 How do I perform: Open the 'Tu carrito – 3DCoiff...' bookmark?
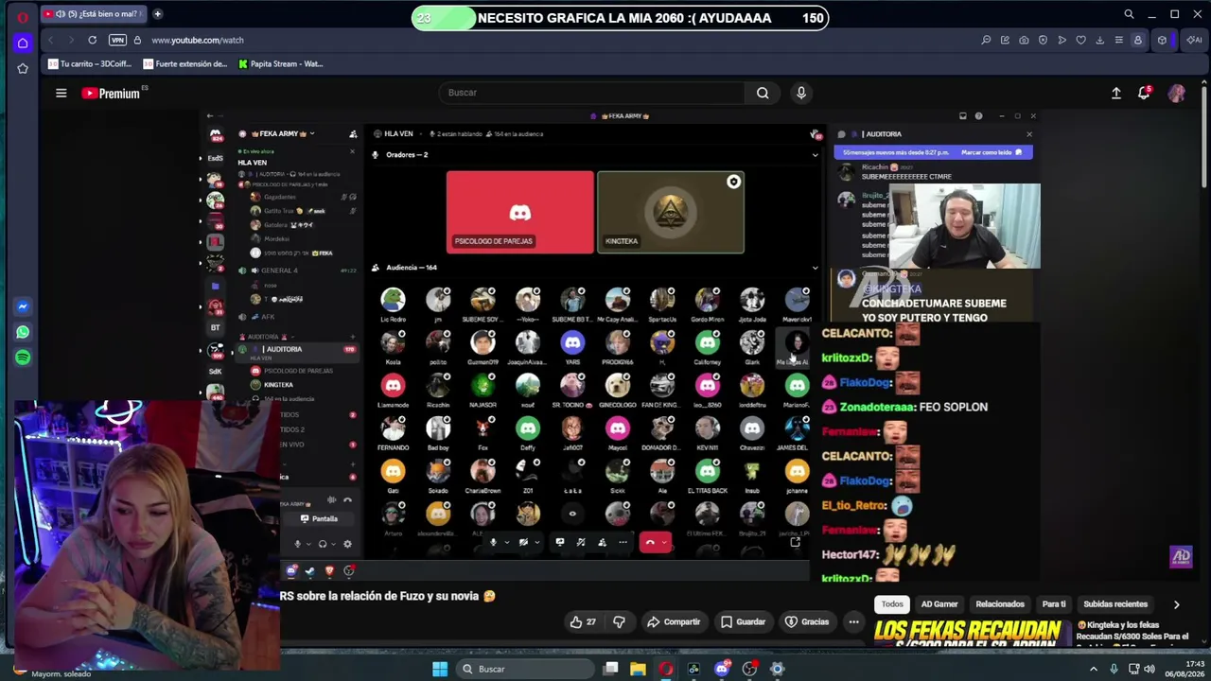(90, 64)
